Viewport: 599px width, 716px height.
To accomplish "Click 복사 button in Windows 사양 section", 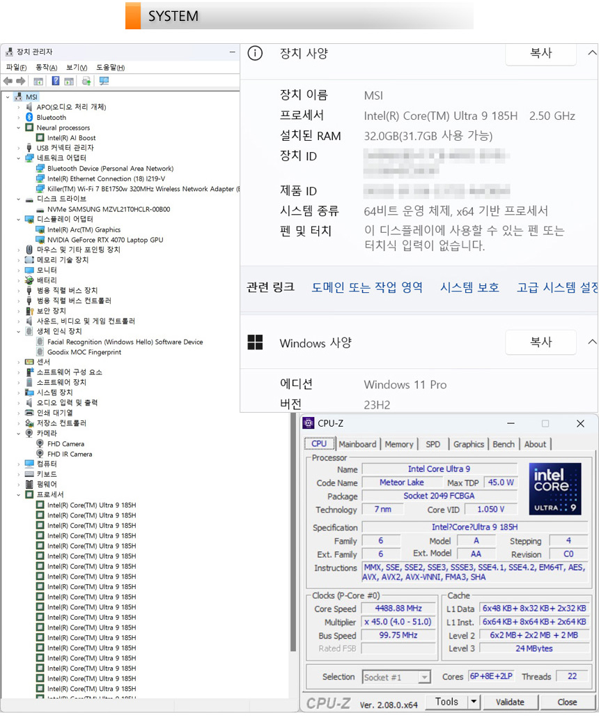I will (x=540, y=342).
